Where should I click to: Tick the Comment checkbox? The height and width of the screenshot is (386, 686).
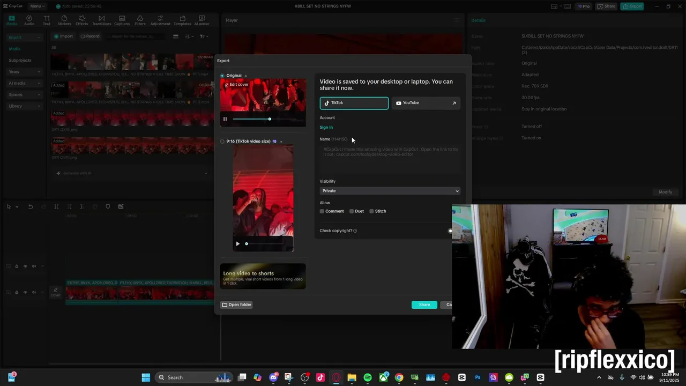(x=322, y=211)
